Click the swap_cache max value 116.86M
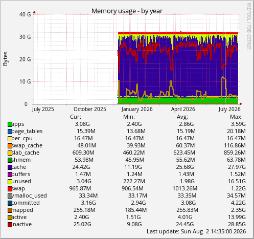 coord(235,145)
